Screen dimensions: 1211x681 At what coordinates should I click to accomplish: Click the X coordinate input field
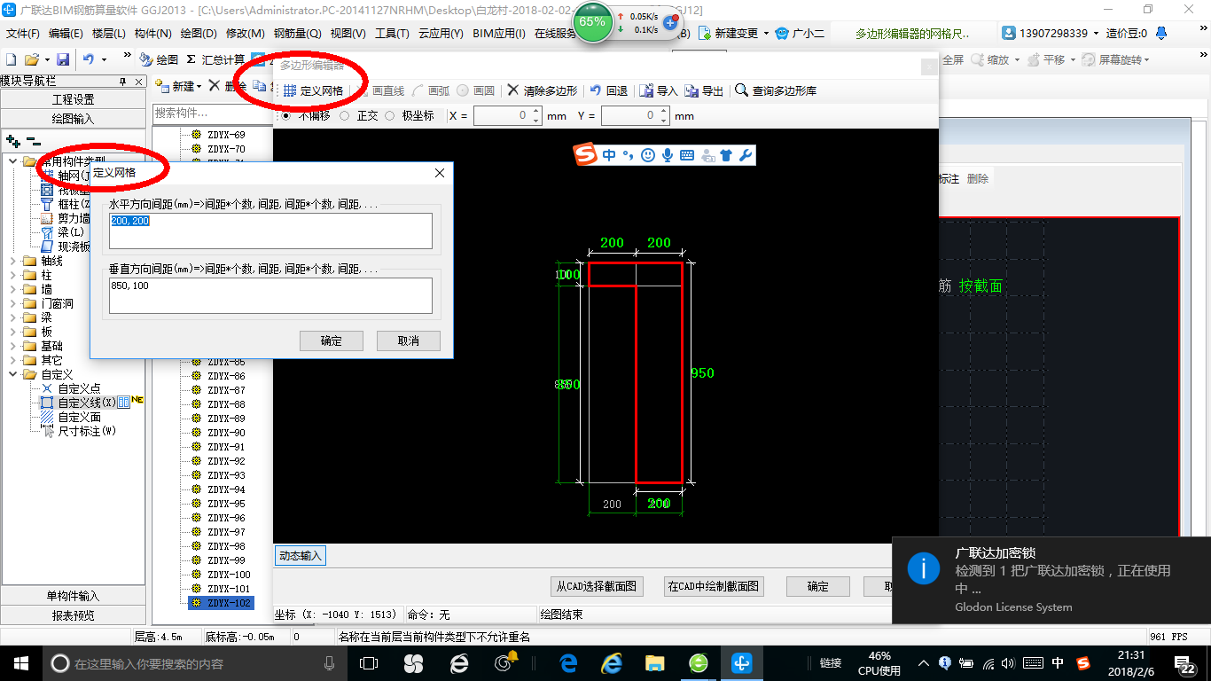click(507, 116)
